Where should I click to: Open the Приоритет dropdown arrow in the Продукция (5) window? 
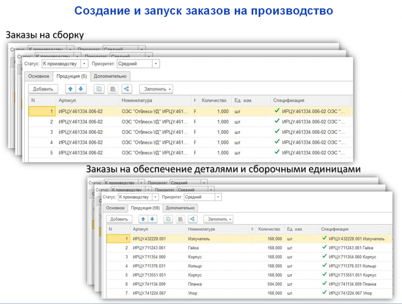coord(155,64)
